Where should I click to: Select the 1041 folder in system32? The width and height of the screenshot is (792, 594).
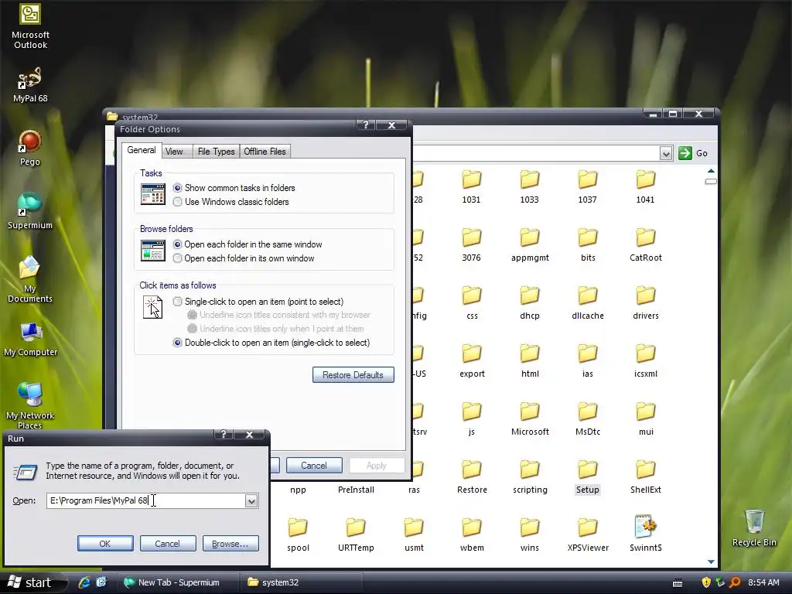(x=646, y=187)
